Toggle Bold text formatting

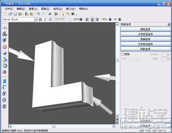(x=40, y=20)
